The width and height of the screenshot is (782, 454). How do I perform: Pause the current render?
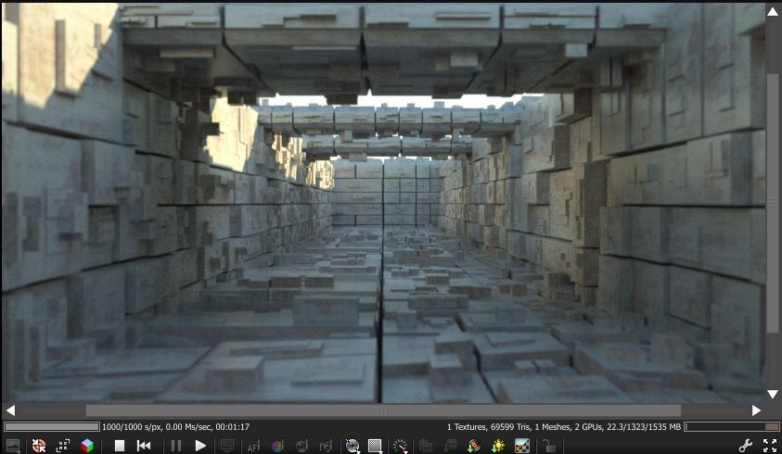[175, 446]
